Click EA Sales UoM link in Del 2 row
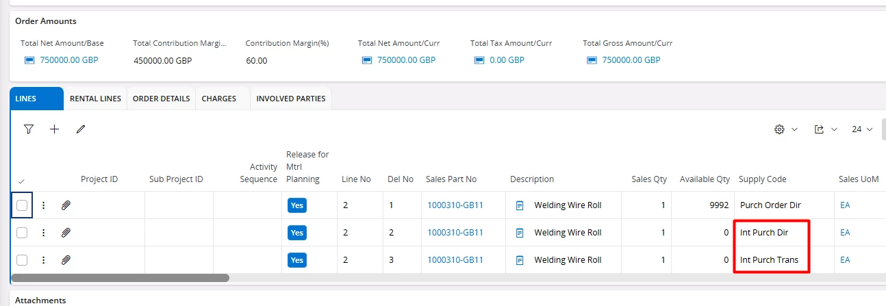 [x=845, y=233]
